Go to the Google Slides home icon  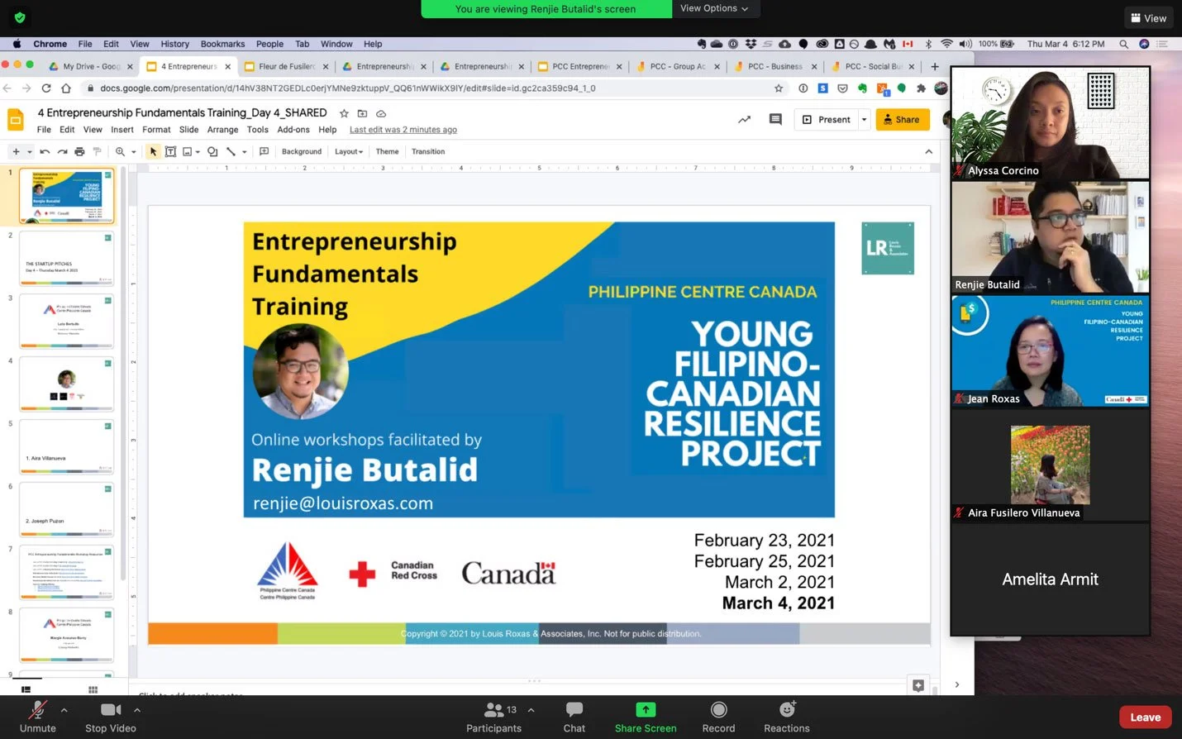(x=16, y=120)
